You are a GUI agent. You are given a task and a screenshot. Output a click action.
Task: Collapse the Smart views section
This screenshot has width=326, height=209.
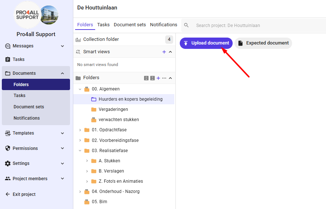pyautogui.click(x=170, y=52)
